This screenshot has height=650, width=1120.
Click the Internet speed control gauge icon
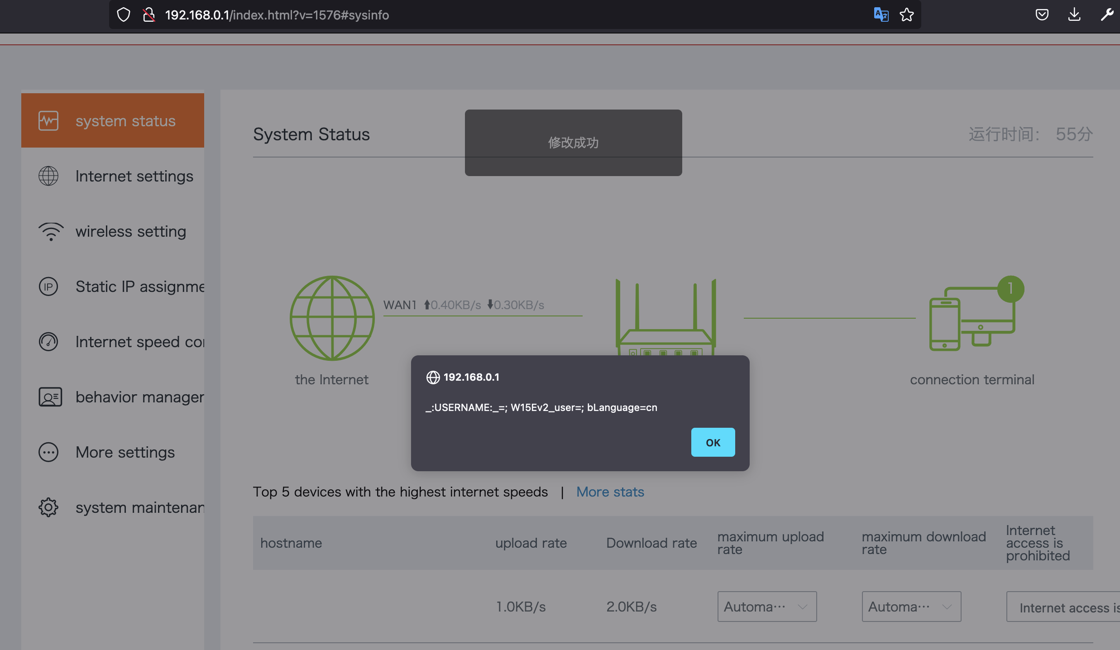click(x=48, y=342)
